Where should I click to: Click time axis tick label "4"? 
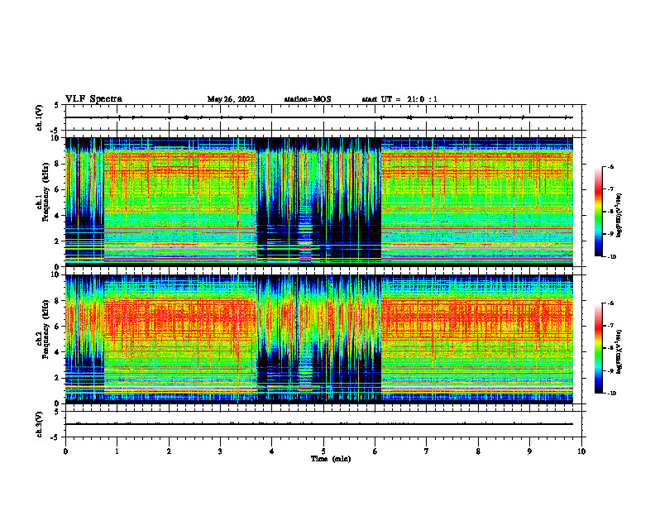pyautogui.click(x=272, y=451)
